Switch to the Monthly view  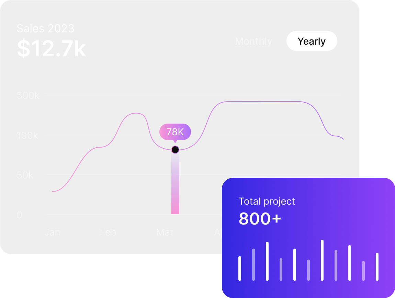click(x=253, y=41)
